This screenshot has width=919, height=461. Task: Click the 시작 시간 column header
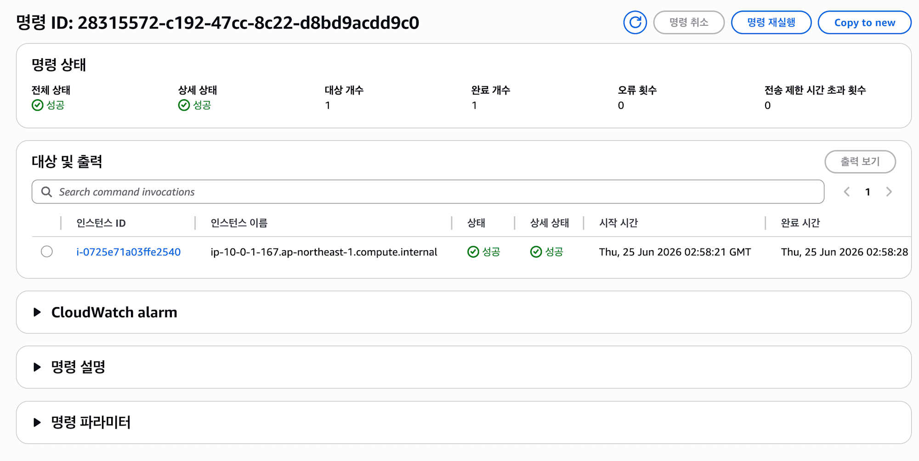click(x=618, y=223)
